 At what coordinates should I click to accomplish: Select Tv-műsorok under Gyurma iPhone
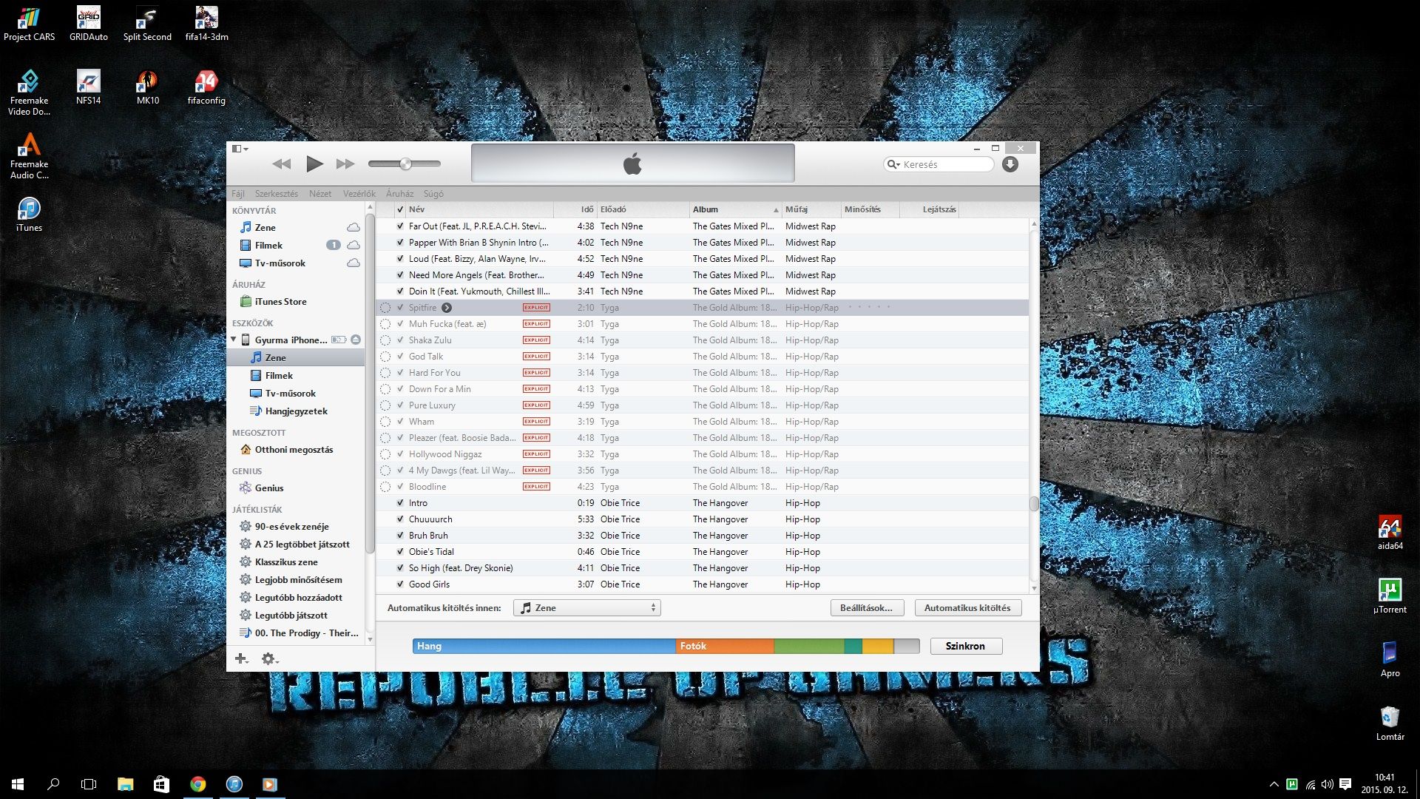pos(290,393)
